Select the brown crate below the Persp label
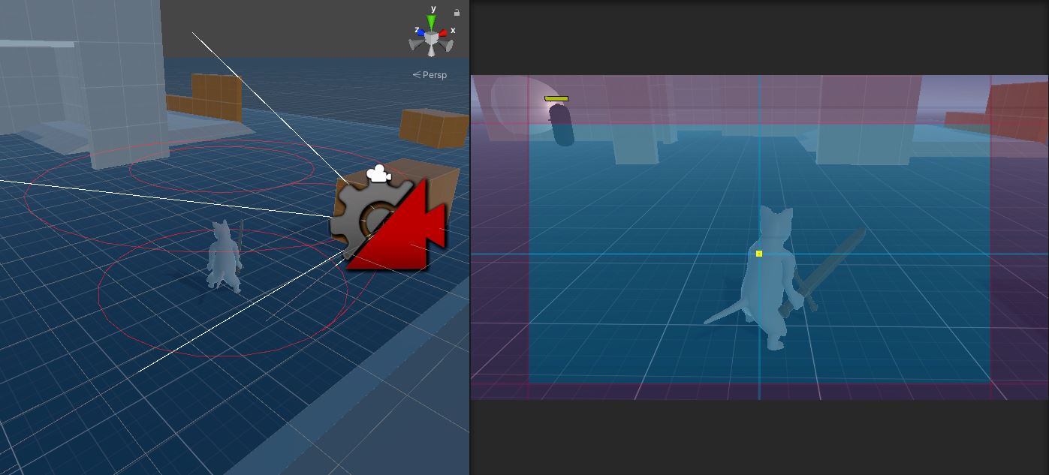Image resolution: width=1049 pixels, height=475 pixels. [434, 128]
